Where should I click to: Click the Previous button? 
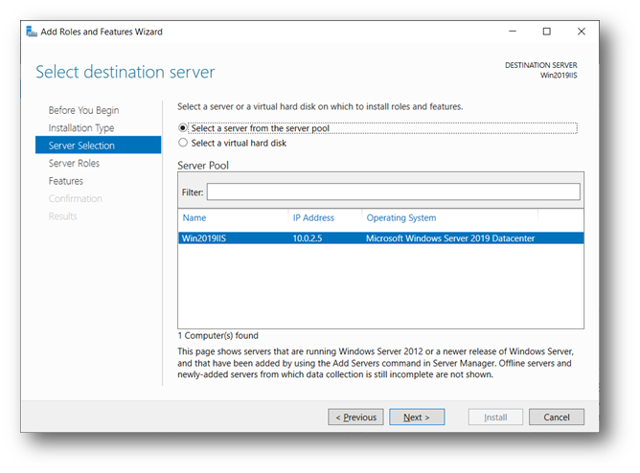pyautogui.click(x=355, y=417)
